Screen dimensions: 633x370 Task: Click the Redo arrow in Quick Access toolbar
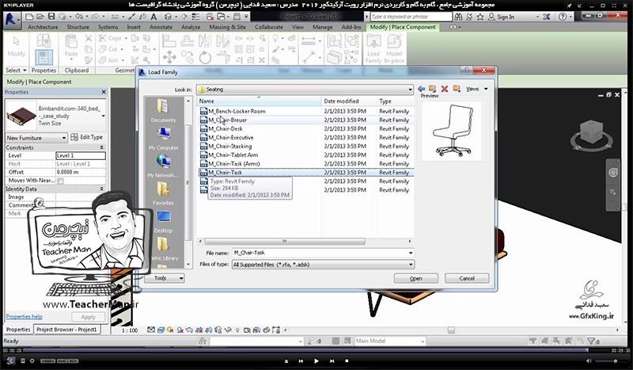point(95,17)
